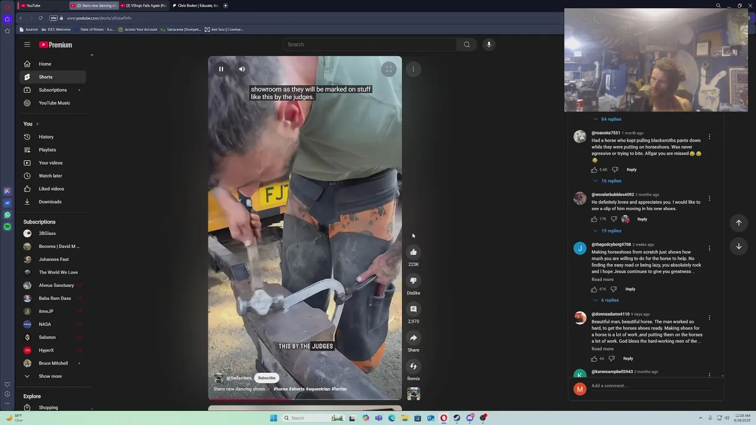This screenshot has width=756, height=425.
Task: Share this Short
Action: click(x=413, y=338)
